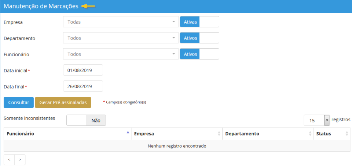Screen dimensions: 352x167
Task: Go to previous page of results
Action: point(9,160)
